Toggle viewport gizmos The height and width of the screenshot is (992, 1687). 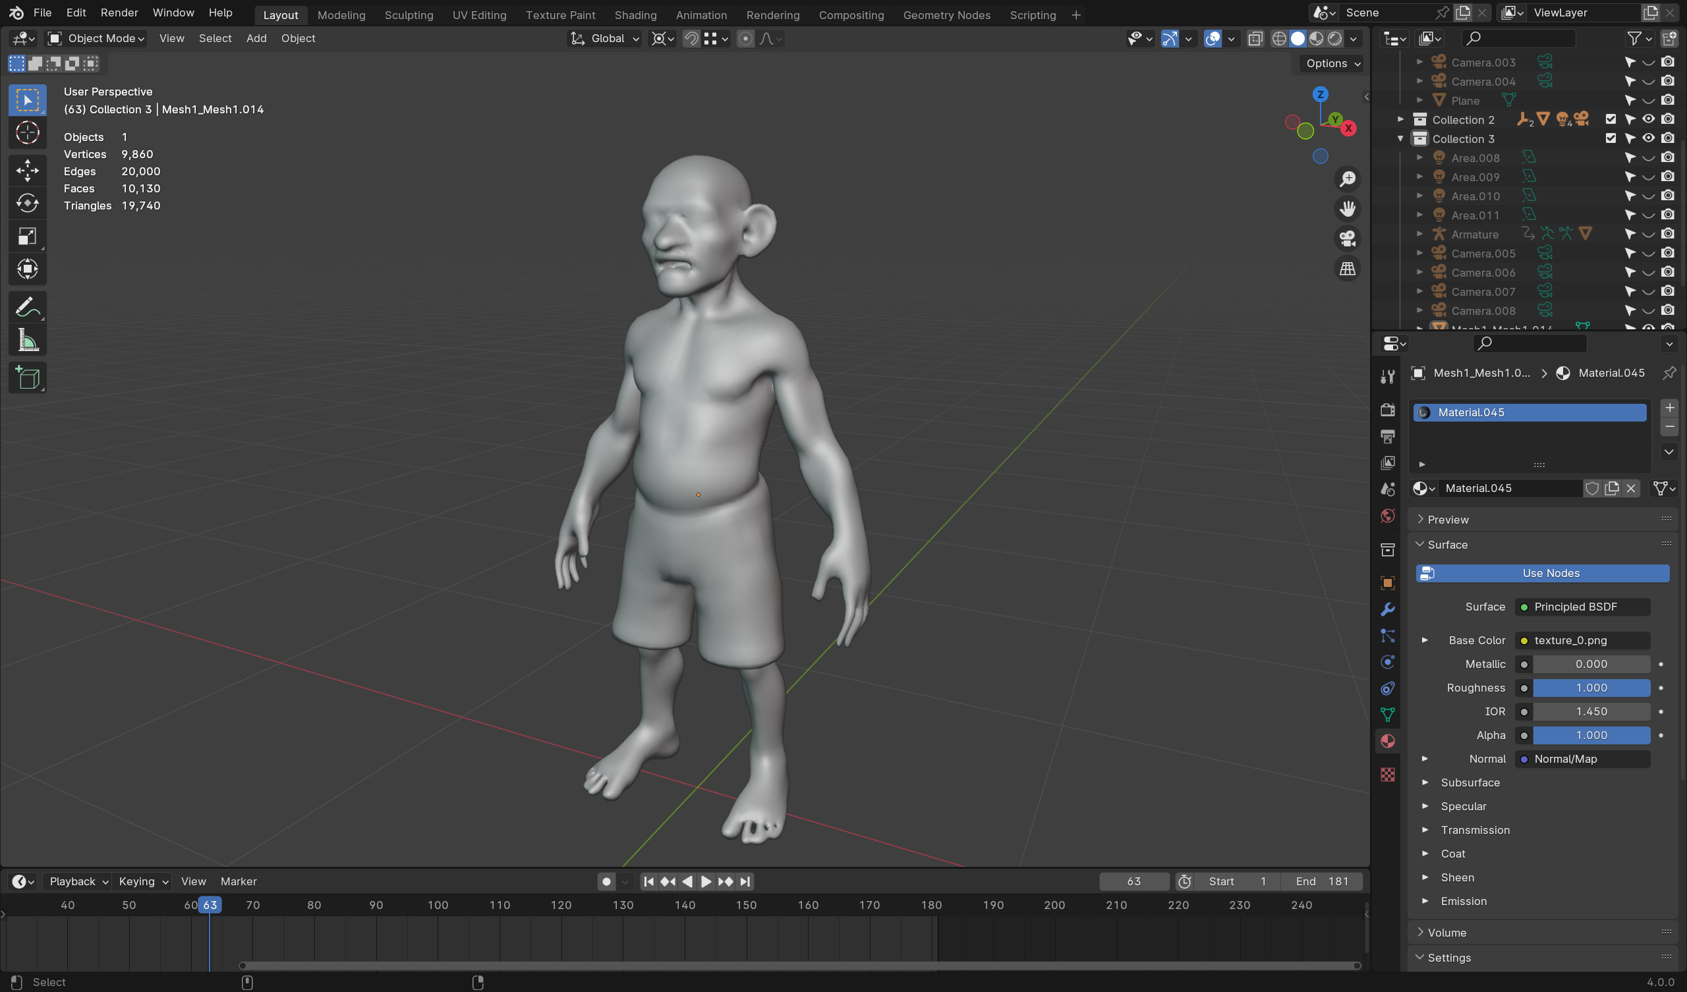(1170, 38)
